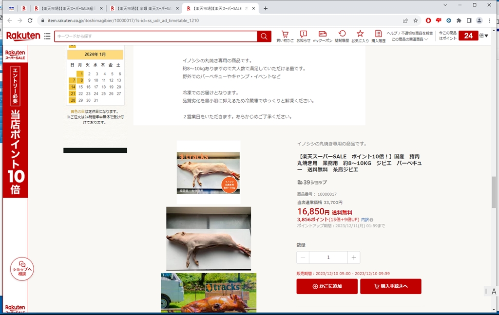This screenshot has width=499, height=315.
Task: Click the Rakuten logo
Action: (x=23, y=36)
